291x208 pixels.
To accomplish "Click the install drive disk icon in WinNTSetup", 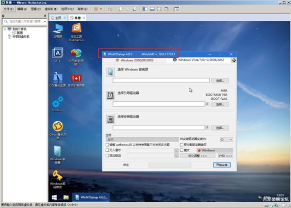I will click(x=110, y=119).
